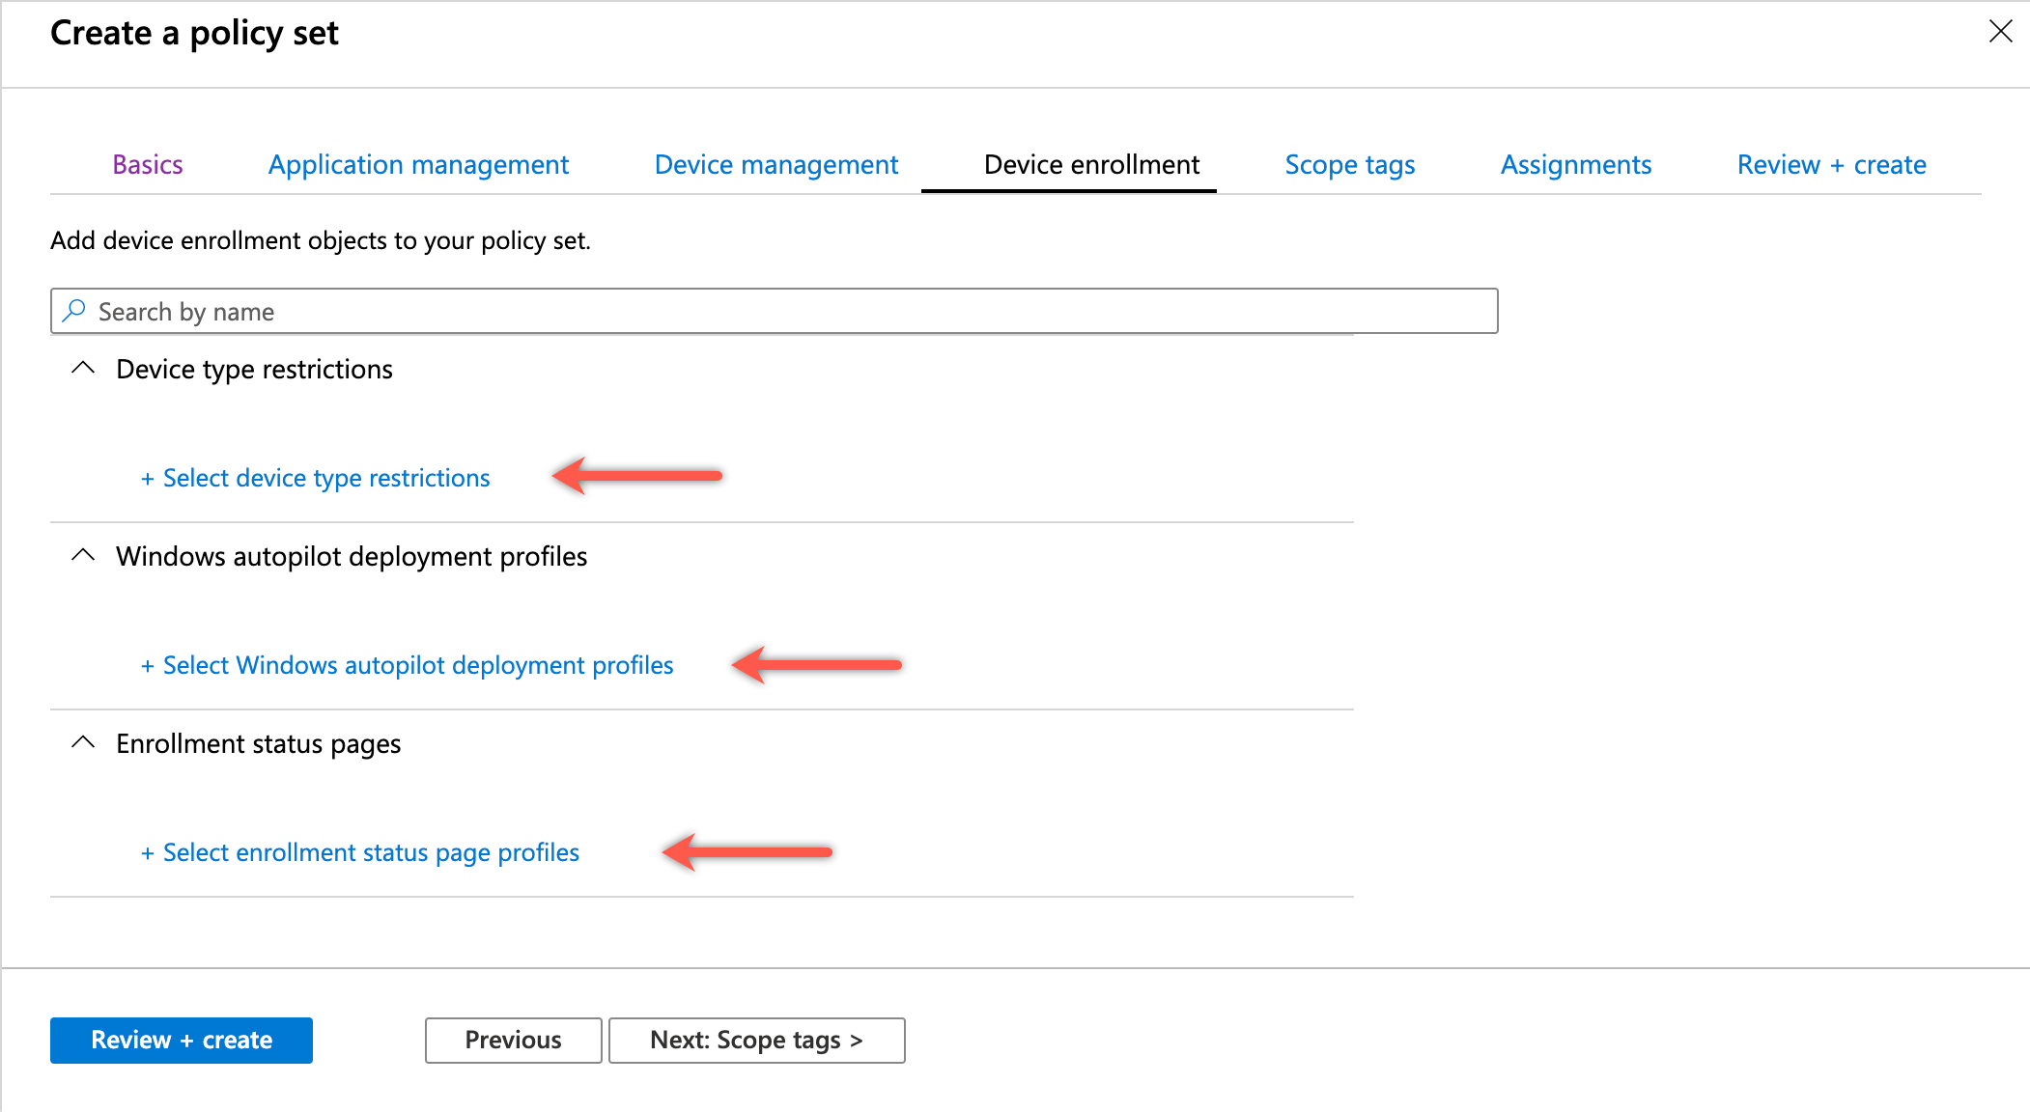The height and width of the screenshot is (1112, 2030).
Task: Click Select Windows autopilot deployment profiles link
Action: [408, 664]
